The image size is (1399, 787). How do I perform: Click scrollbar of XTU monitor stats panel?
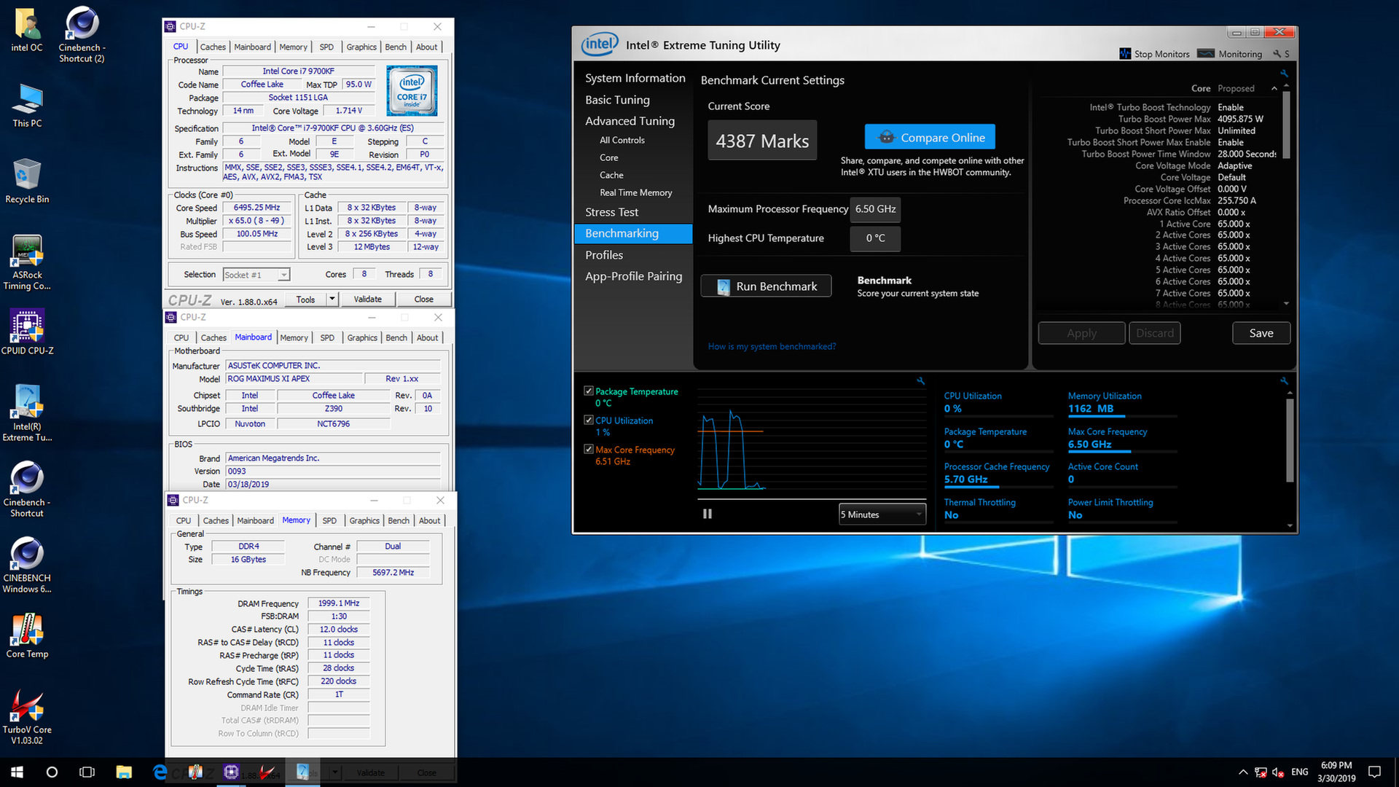click(1290, 439)
